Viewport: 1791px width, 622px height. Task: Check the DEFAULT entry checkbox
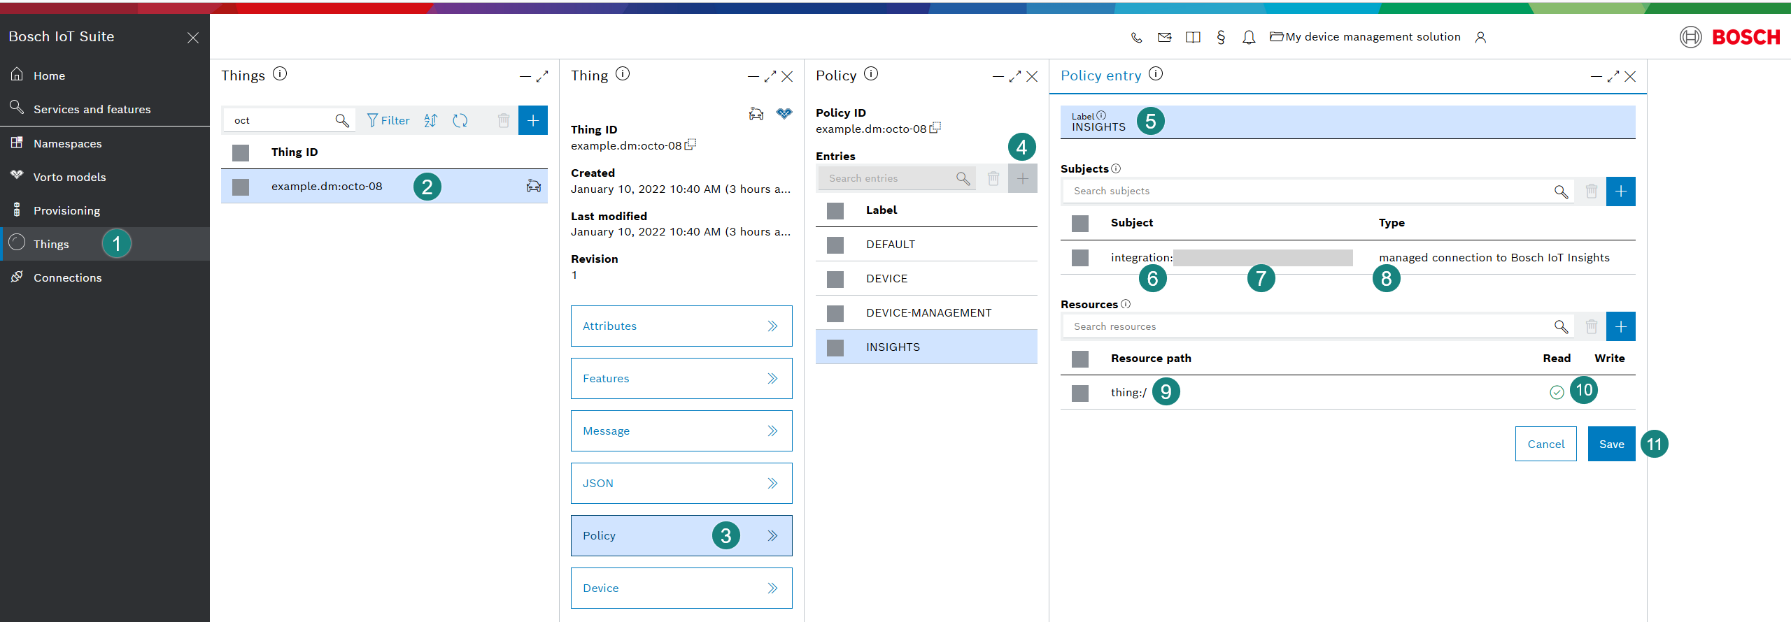point(835,245)
